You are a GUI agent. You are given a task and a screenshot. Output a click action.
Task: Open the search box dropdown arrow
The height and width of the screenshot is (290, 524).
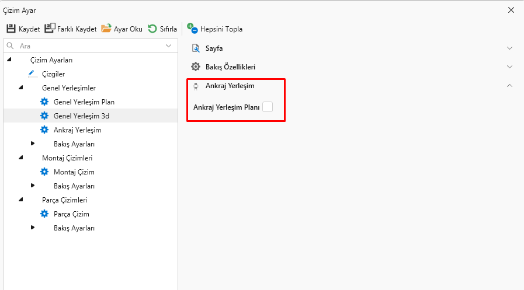click(169, 46)
